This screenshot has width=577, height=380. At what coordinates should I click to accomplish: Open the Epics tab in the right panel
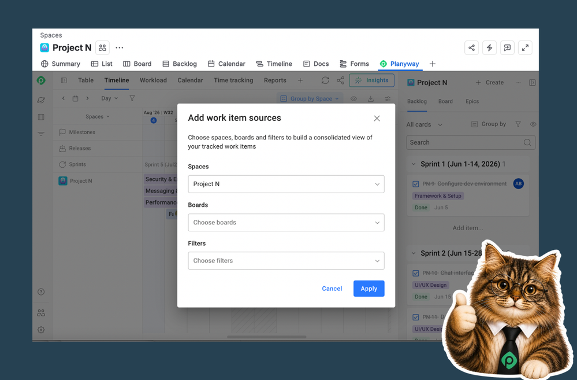pyautogui.click(x=472, y=101)
